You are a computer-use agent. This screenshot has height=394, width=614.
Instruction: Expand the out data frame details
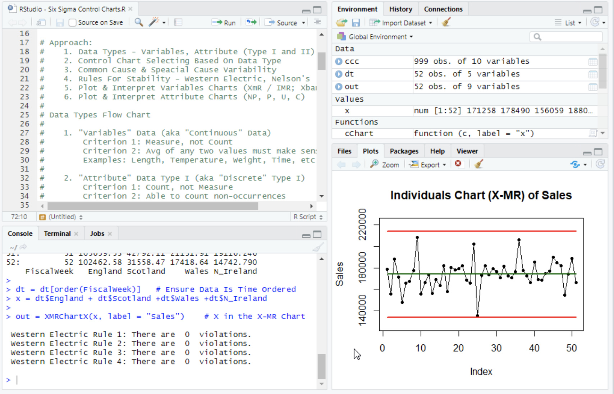click(339, 87)
